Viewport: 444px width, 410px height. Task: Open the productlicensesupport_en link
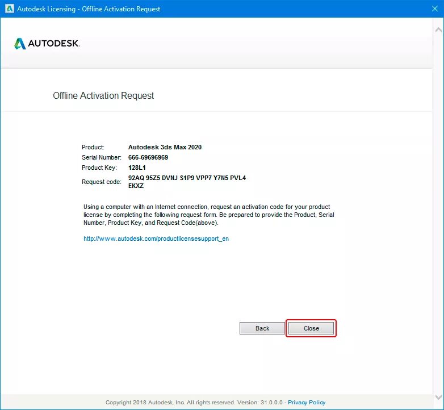pos(156,239)
